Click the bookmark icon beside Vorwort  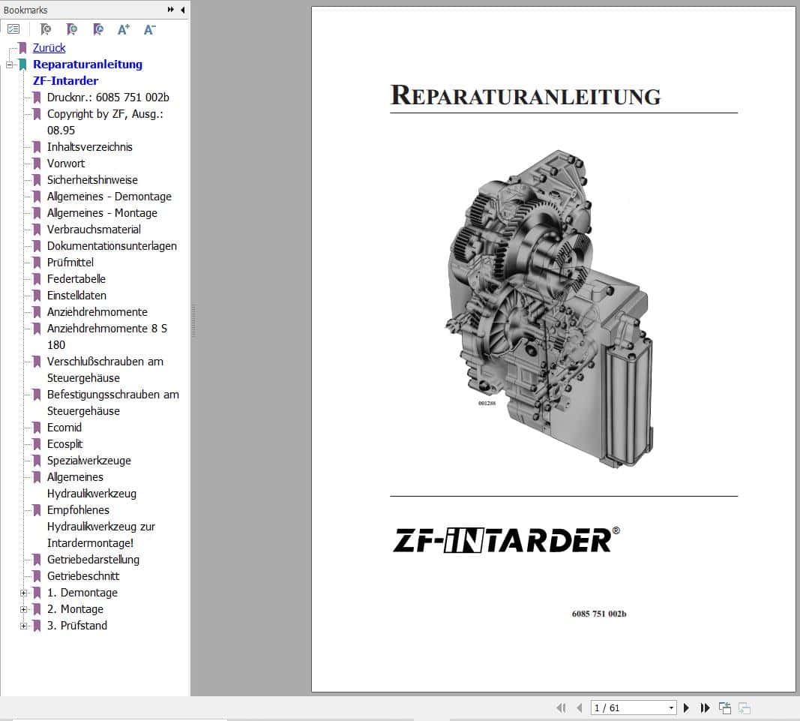(37, 164)
